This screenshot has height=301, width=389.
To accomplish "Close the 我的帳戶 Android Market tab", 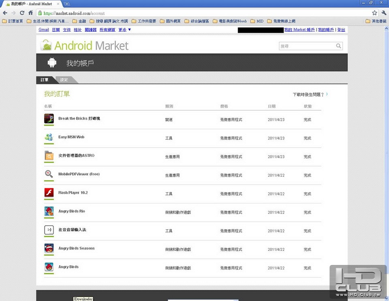I will (58, 4).
